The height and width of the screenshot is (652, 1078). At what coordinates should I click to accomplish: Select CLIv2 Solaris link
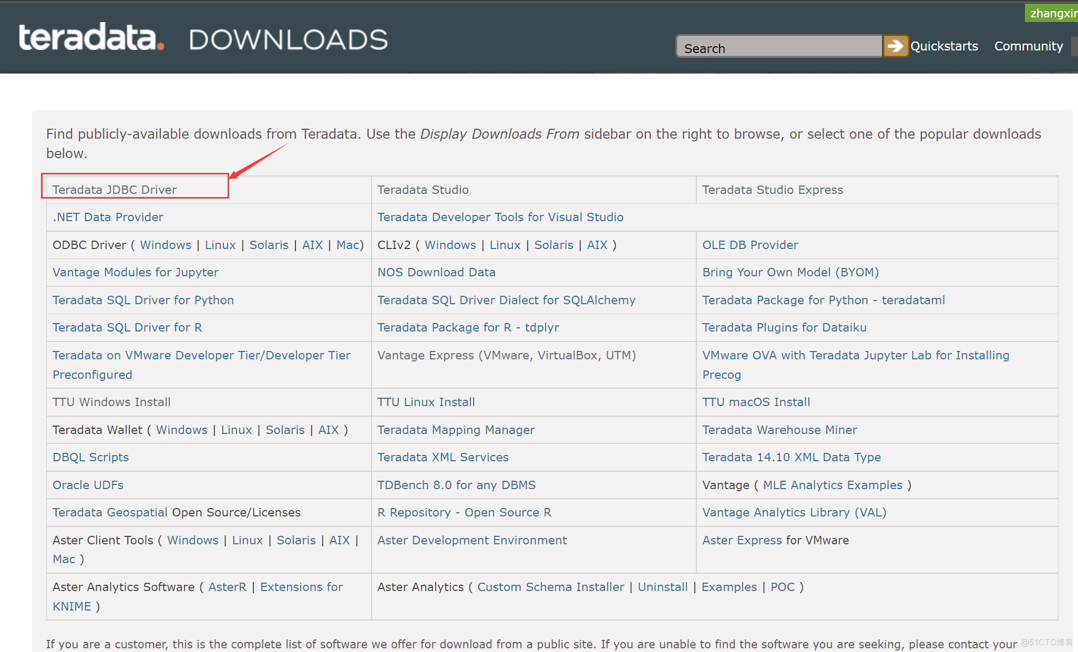pos(554,245)
